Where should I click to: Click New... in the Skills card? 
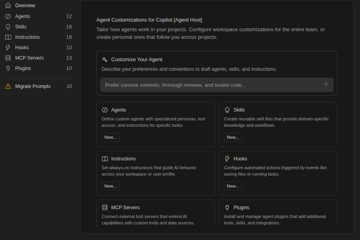pos(233,137)
